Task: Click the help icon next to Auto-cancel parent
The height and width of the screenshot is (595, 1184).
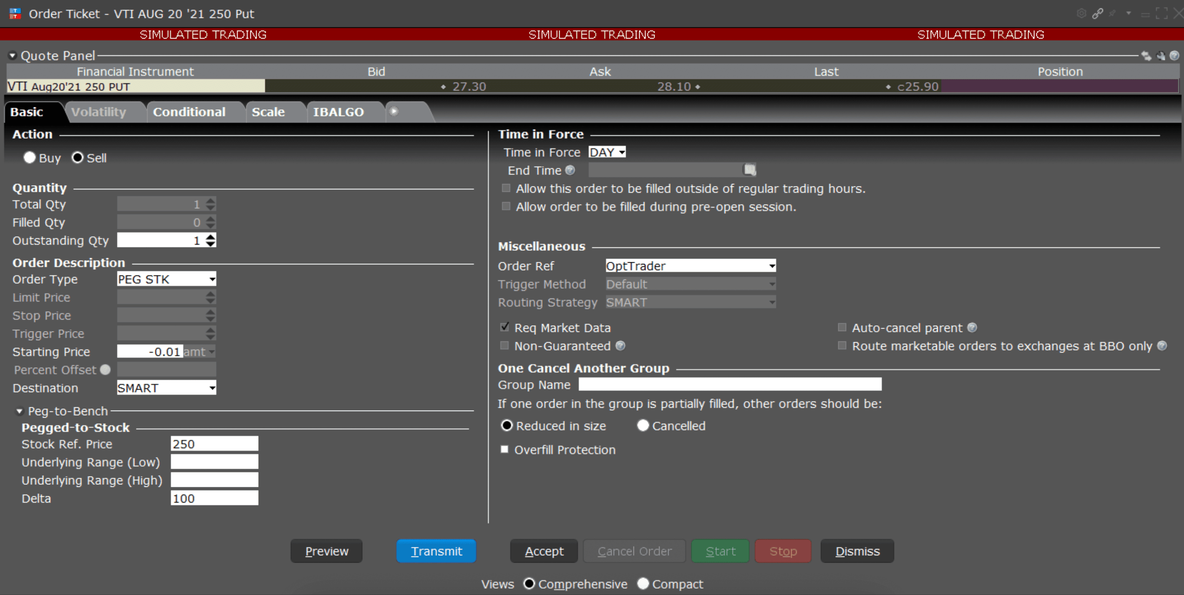Action: (x=972, y=328)
